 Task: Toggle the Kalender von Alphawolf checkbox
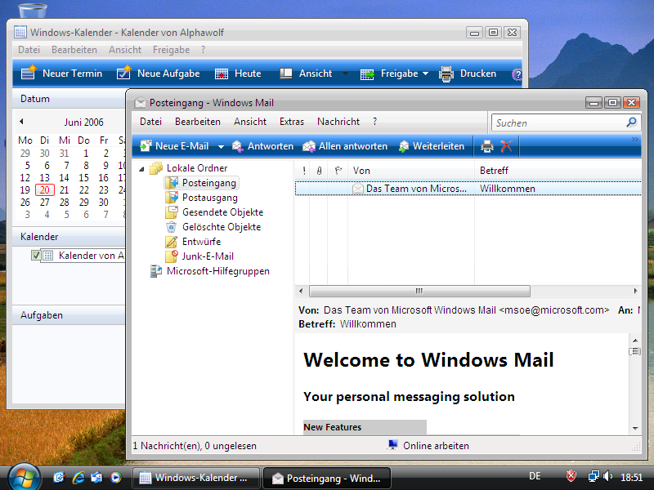pyautogui.click(x=36, y=256)
